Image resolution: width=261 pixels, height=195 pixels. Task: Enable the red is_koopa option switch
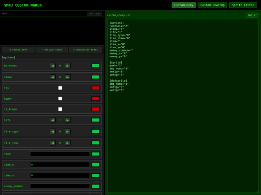click(96, 109)
